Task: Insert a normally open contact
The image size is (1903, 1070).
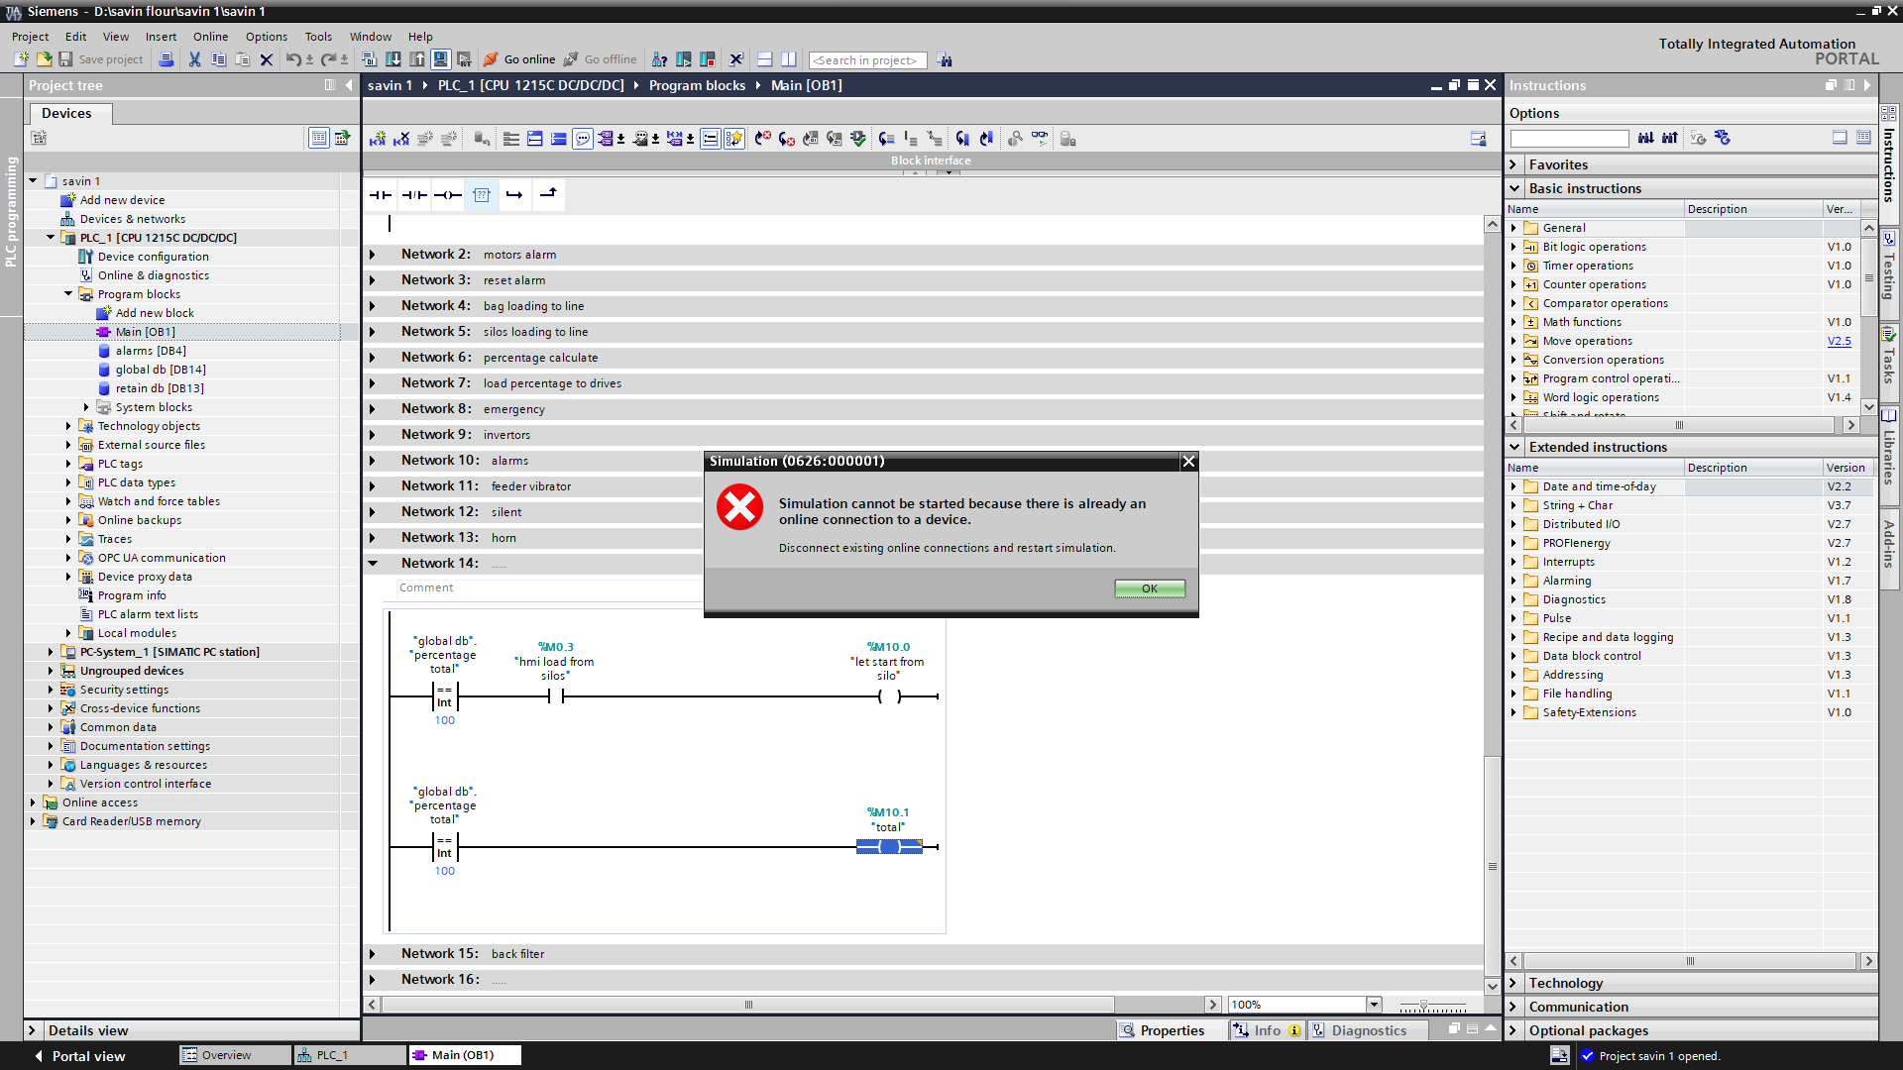Action: click(x=380, y=195)
